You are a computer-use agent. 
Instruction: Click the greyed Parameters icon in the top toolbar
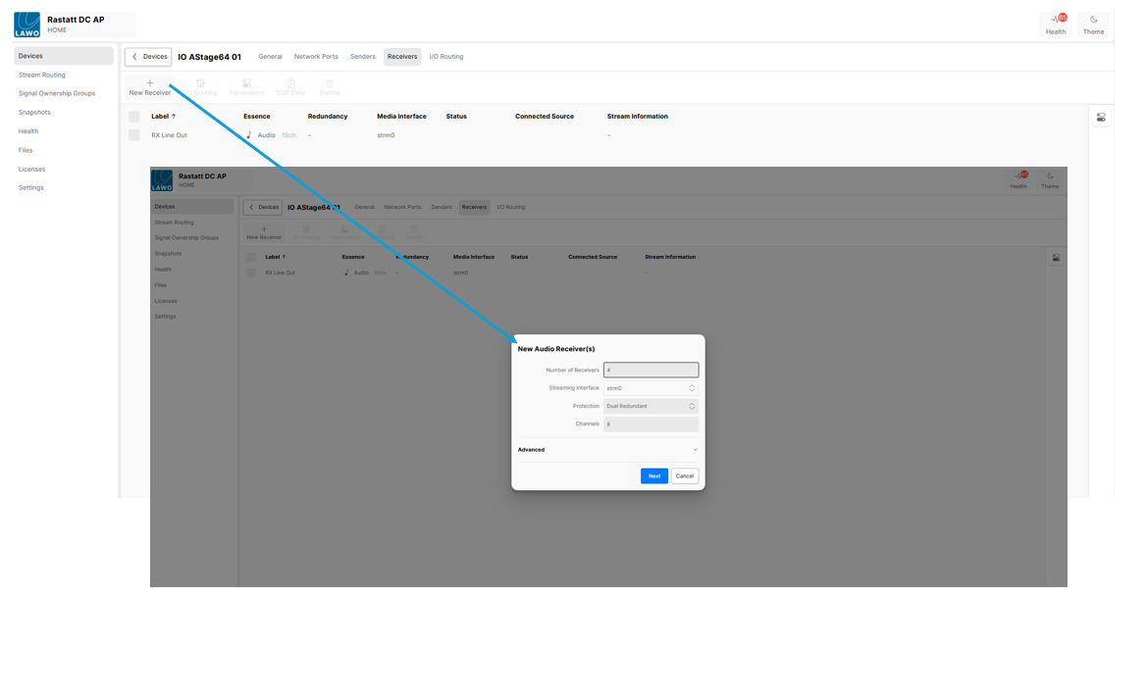click(x=246, y=84)
